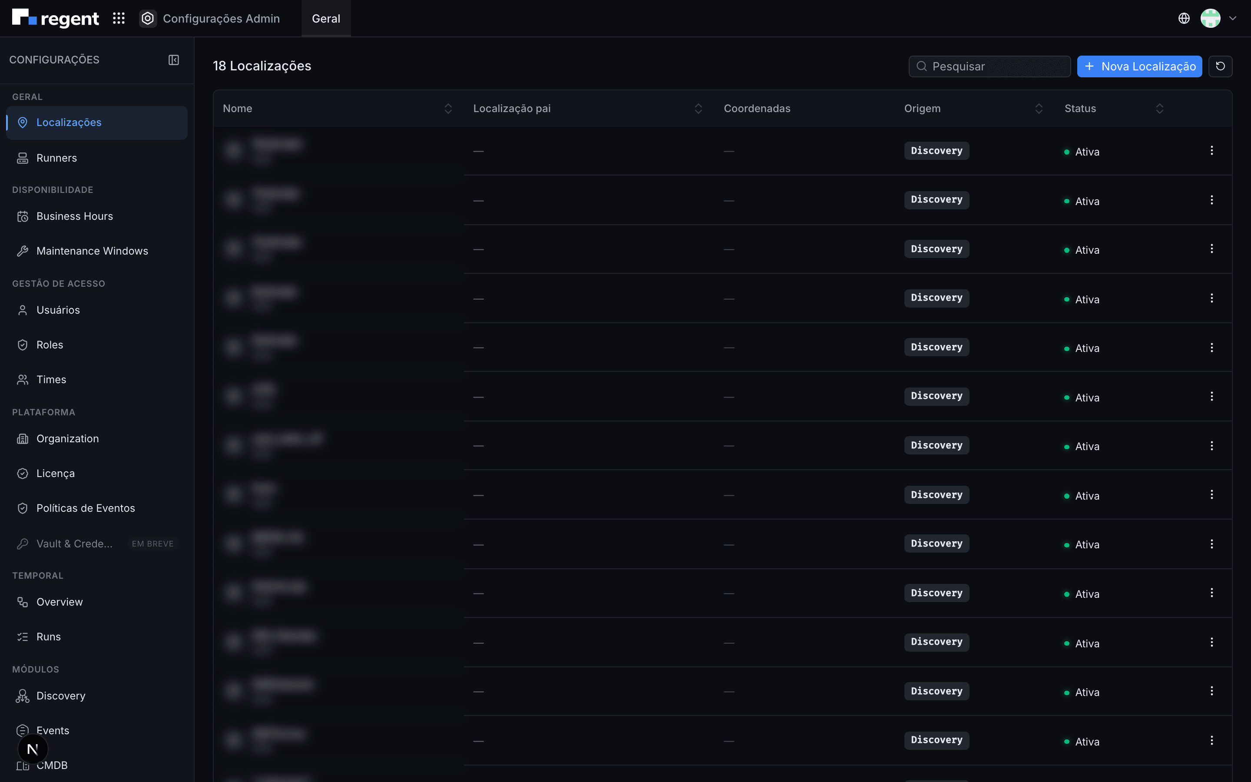Focus the Pesquisar search field
The height and width of the screenshot is (782, 1251).
pyautogui.click(x=990, y=66)
